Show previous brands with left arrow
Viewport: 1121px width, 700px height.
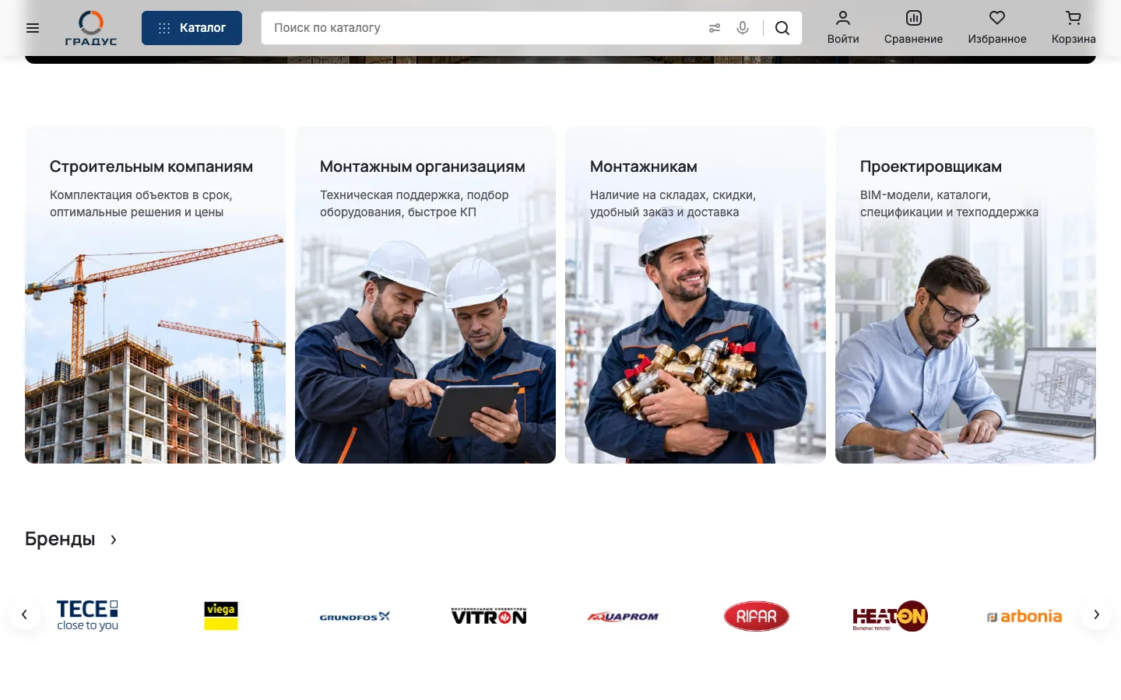(x=25, y=614)
